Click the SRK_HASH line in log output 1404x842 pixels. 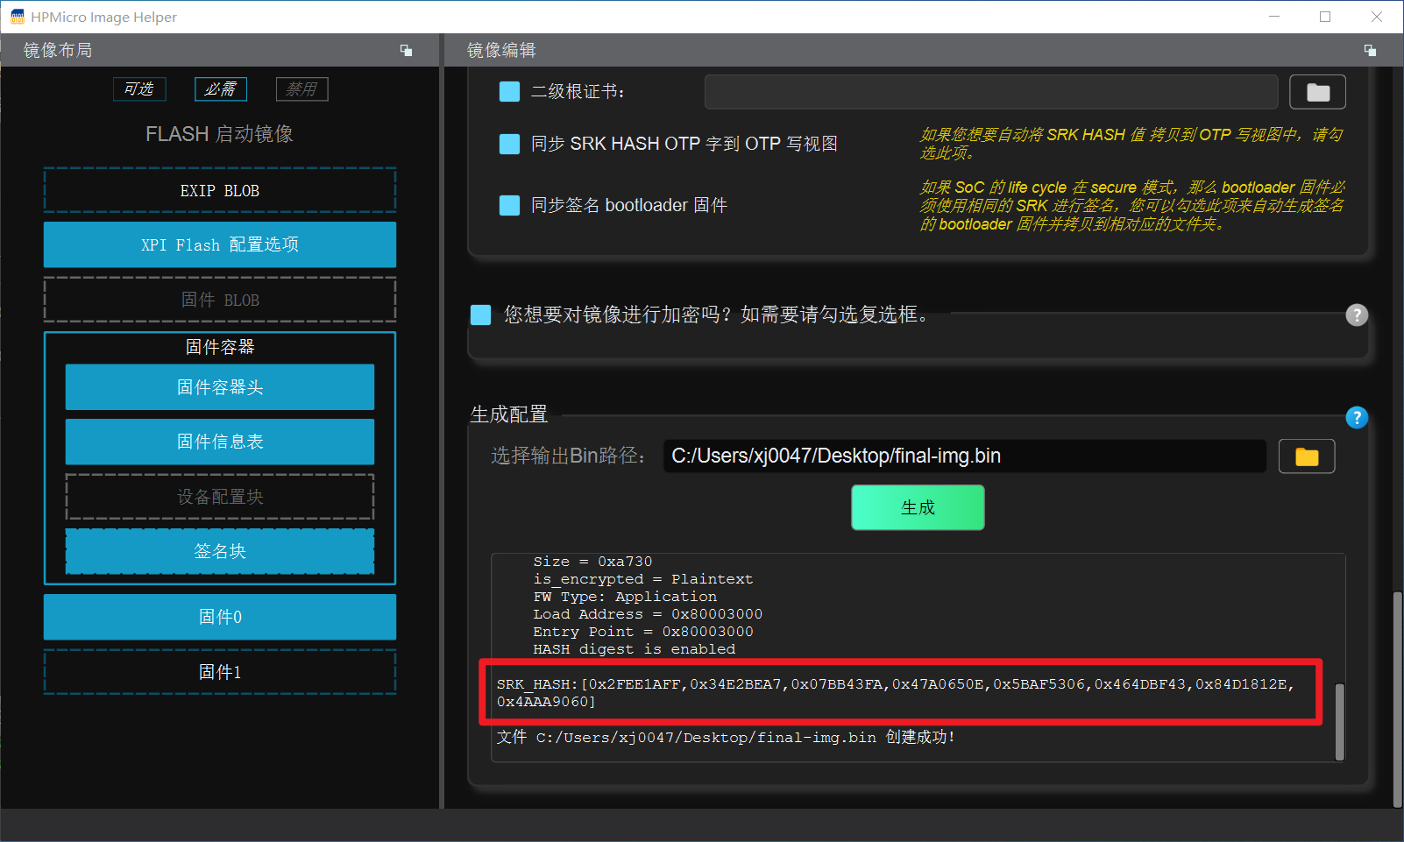point(896,693)
